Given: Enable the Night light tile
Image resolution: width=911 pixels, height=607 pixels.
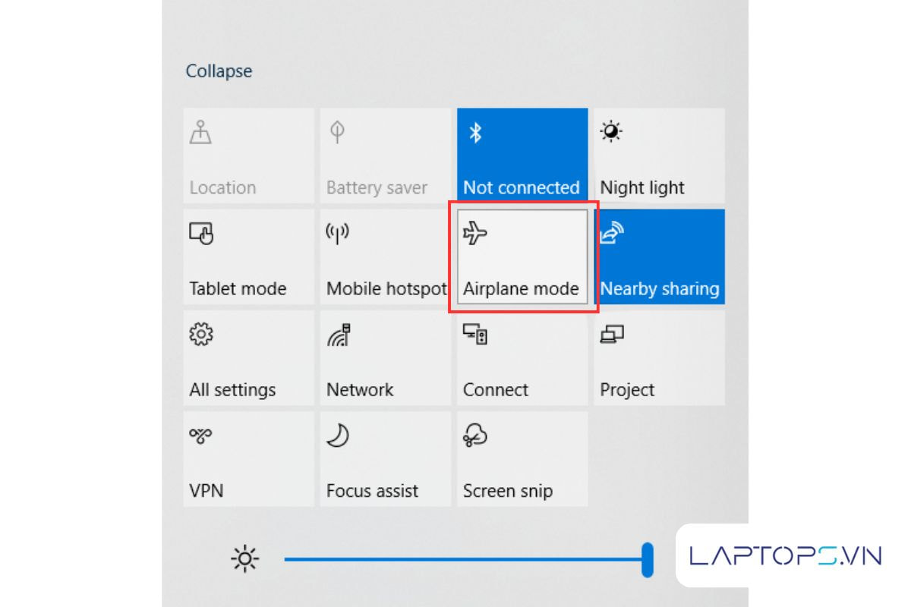Looking at the screenshot, I should click(659, 156).
